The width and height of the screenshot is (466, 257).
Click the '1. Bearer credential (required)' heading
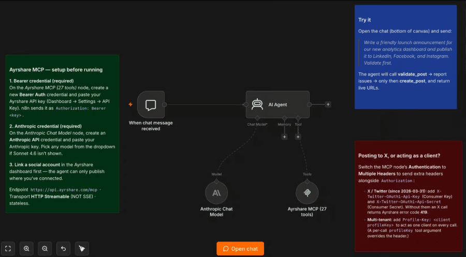[x=41, y=81]
